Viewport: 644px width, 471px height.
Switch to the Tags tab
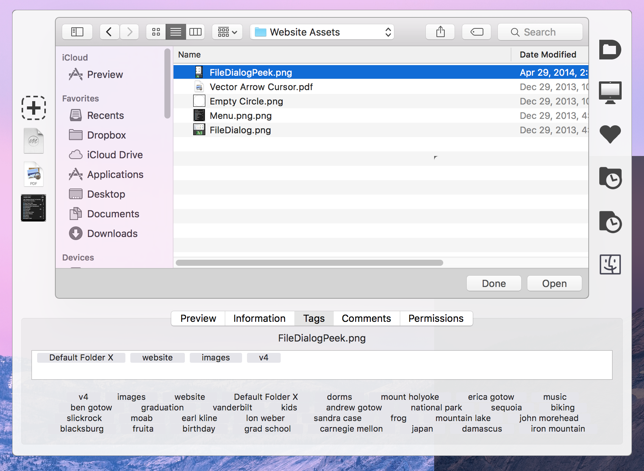(x=314, y=318)
